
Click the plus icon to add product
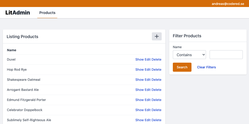point(156,37)
